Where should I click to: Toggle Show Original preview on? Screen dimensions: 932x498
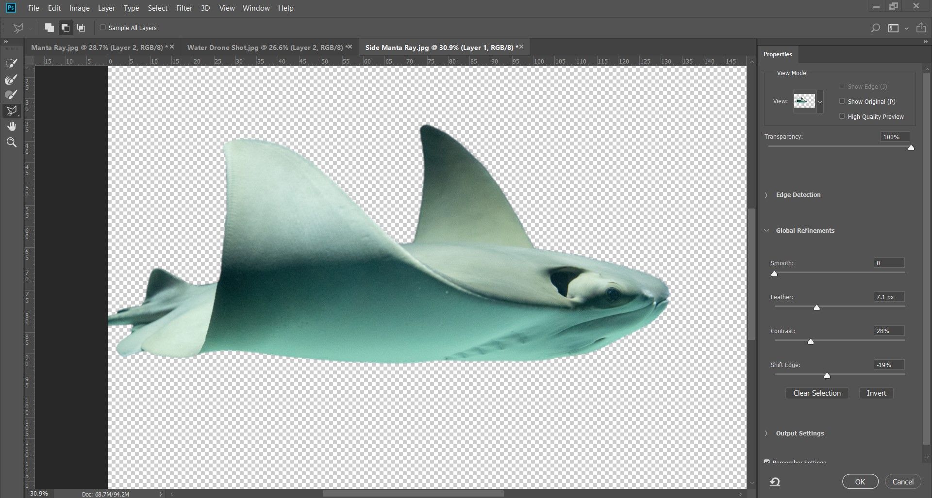pyautogui.click(x=843, y=101)
